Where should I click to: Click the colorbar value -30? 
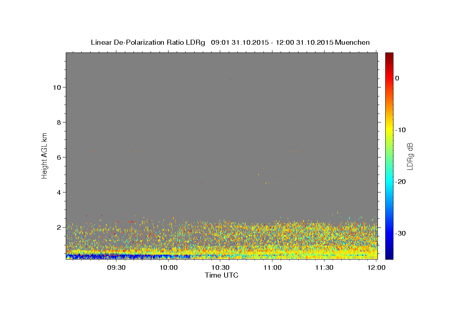pyautogui.click(x=400, y=233)
